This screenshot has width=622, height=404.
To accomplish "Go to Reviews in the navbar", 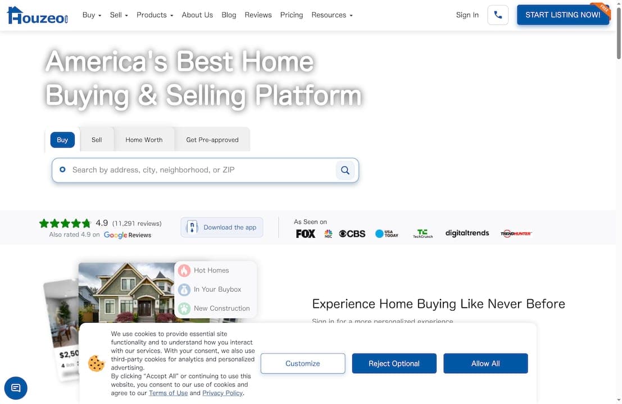I will (258, 15).
